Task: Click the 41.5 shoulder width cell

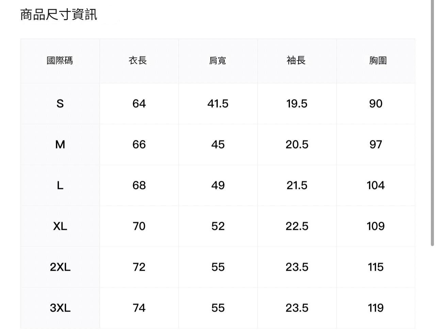Action: pos(218,104)
